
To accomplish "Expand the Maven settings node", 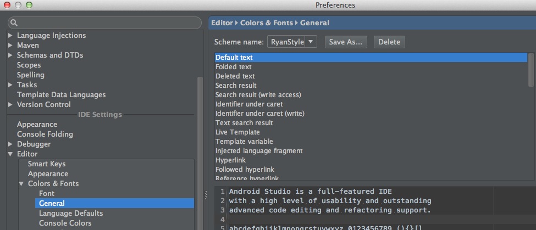I will pos(10,46).
